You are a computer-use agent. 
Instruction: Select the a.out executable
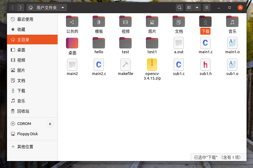(179, 45)
